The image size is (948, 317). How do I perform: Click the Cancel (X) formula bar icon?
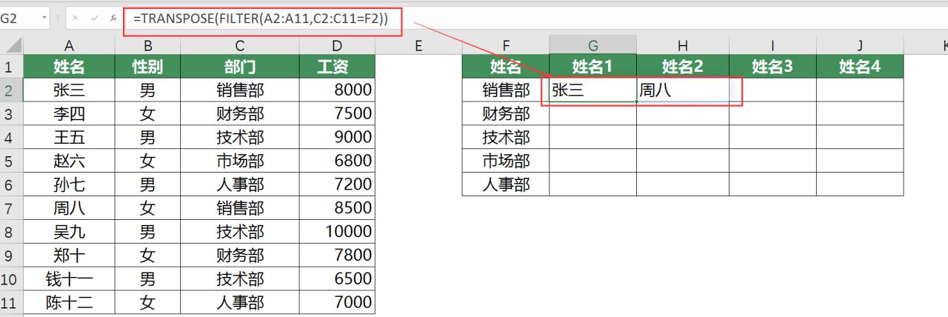76,17
